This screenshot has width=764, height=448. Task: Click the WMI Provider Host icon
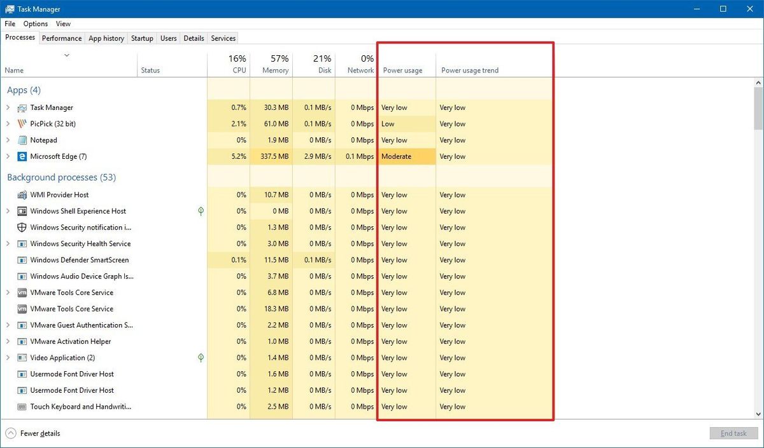click(x=23, y=194)
